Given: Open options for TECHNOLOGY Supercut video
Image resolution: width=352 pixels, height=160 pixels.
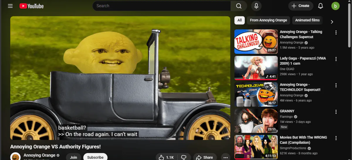Looking at the screenshot, I should (336, 85).
